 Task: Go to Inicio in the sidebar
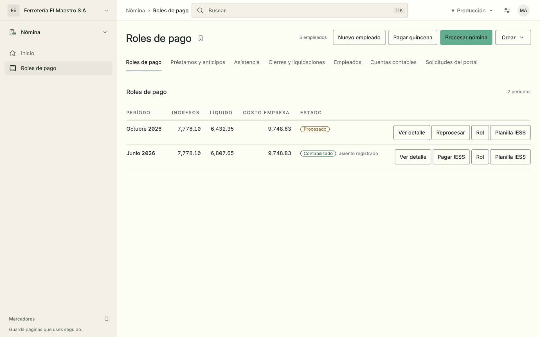point(58,53)
